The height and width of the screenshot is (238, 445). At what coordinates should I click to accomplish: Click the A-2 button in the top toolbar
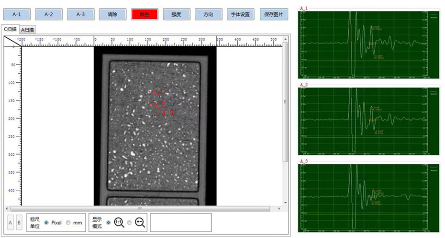point(49,14)
